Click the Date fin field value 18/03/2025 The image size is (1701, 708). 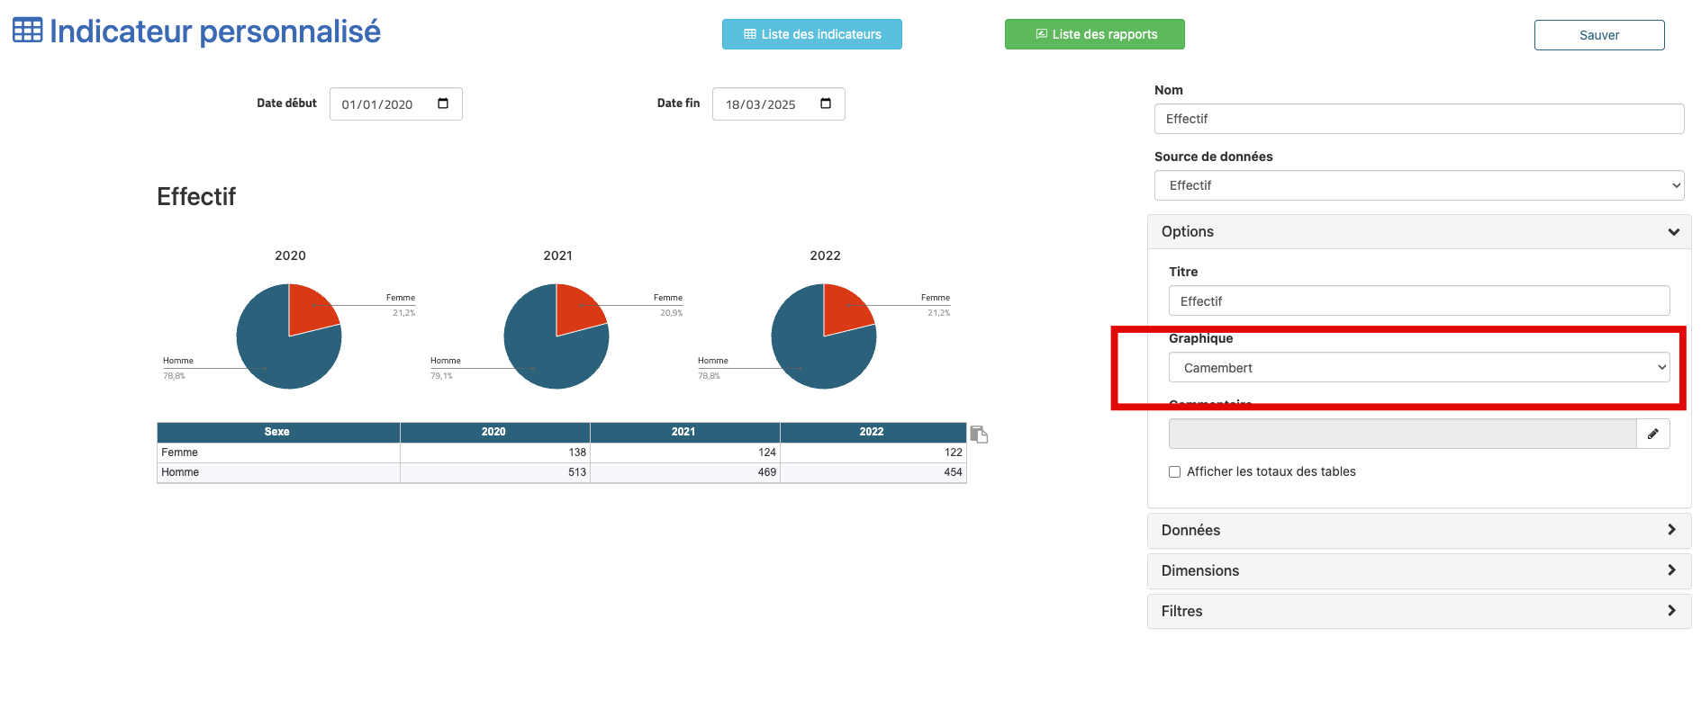(761, 104)
